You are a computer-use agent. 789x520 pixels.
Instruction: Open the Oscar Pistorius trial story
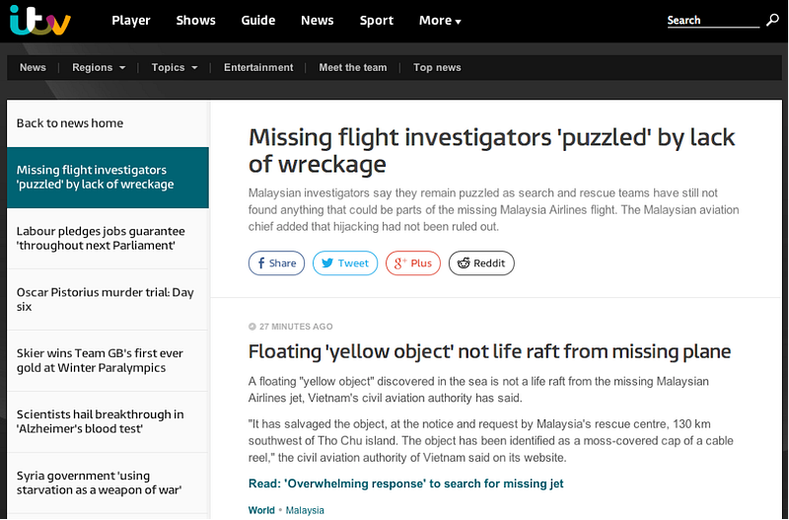coord(106,299)
